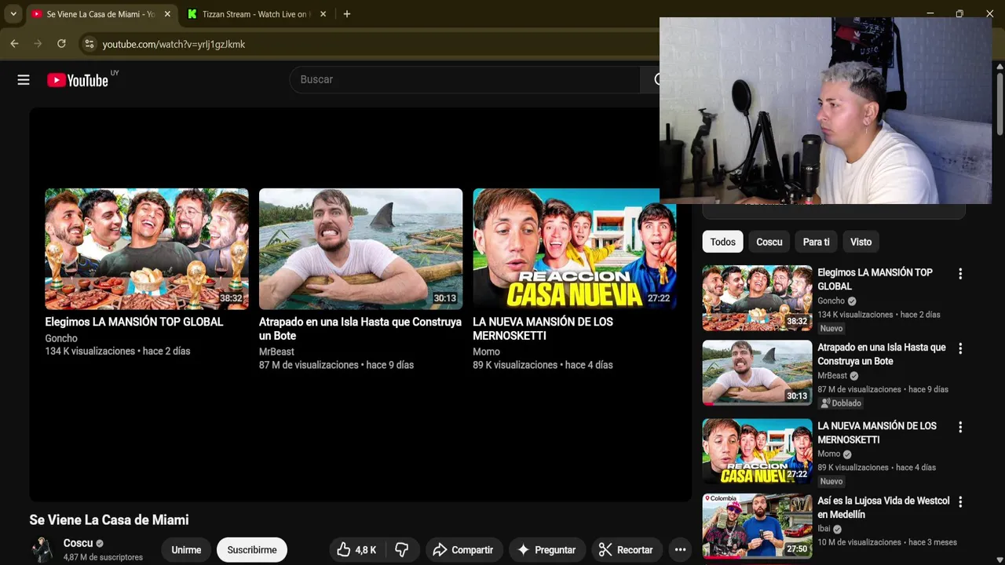Viewport: 1005px width, 565px height.
Task: Open options menu for sidebar Momo video
Action: coord(959,427)
